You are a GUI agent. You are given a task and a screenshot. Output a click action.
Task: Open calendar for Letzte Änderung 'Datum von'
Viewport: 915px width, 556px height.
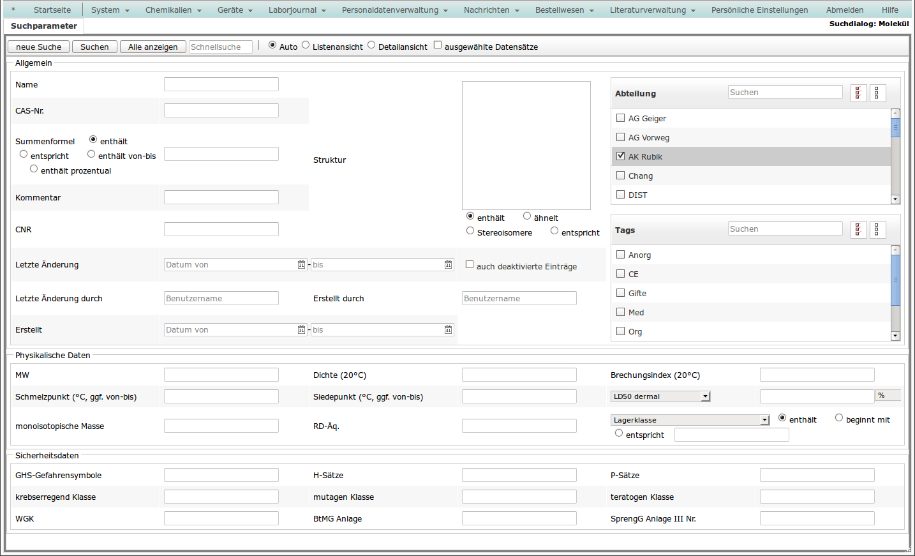[301, 265]
